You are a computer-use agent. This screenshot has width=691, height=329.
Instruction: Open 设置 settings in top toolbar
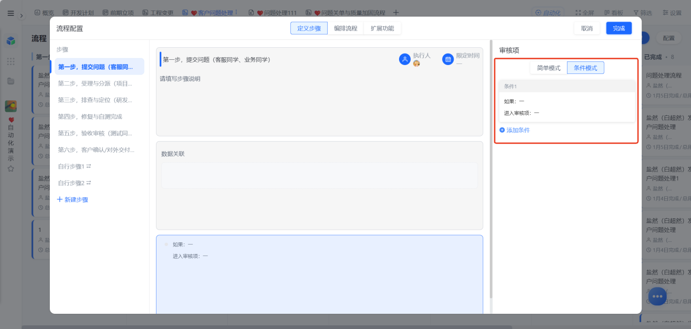(672, 13)
